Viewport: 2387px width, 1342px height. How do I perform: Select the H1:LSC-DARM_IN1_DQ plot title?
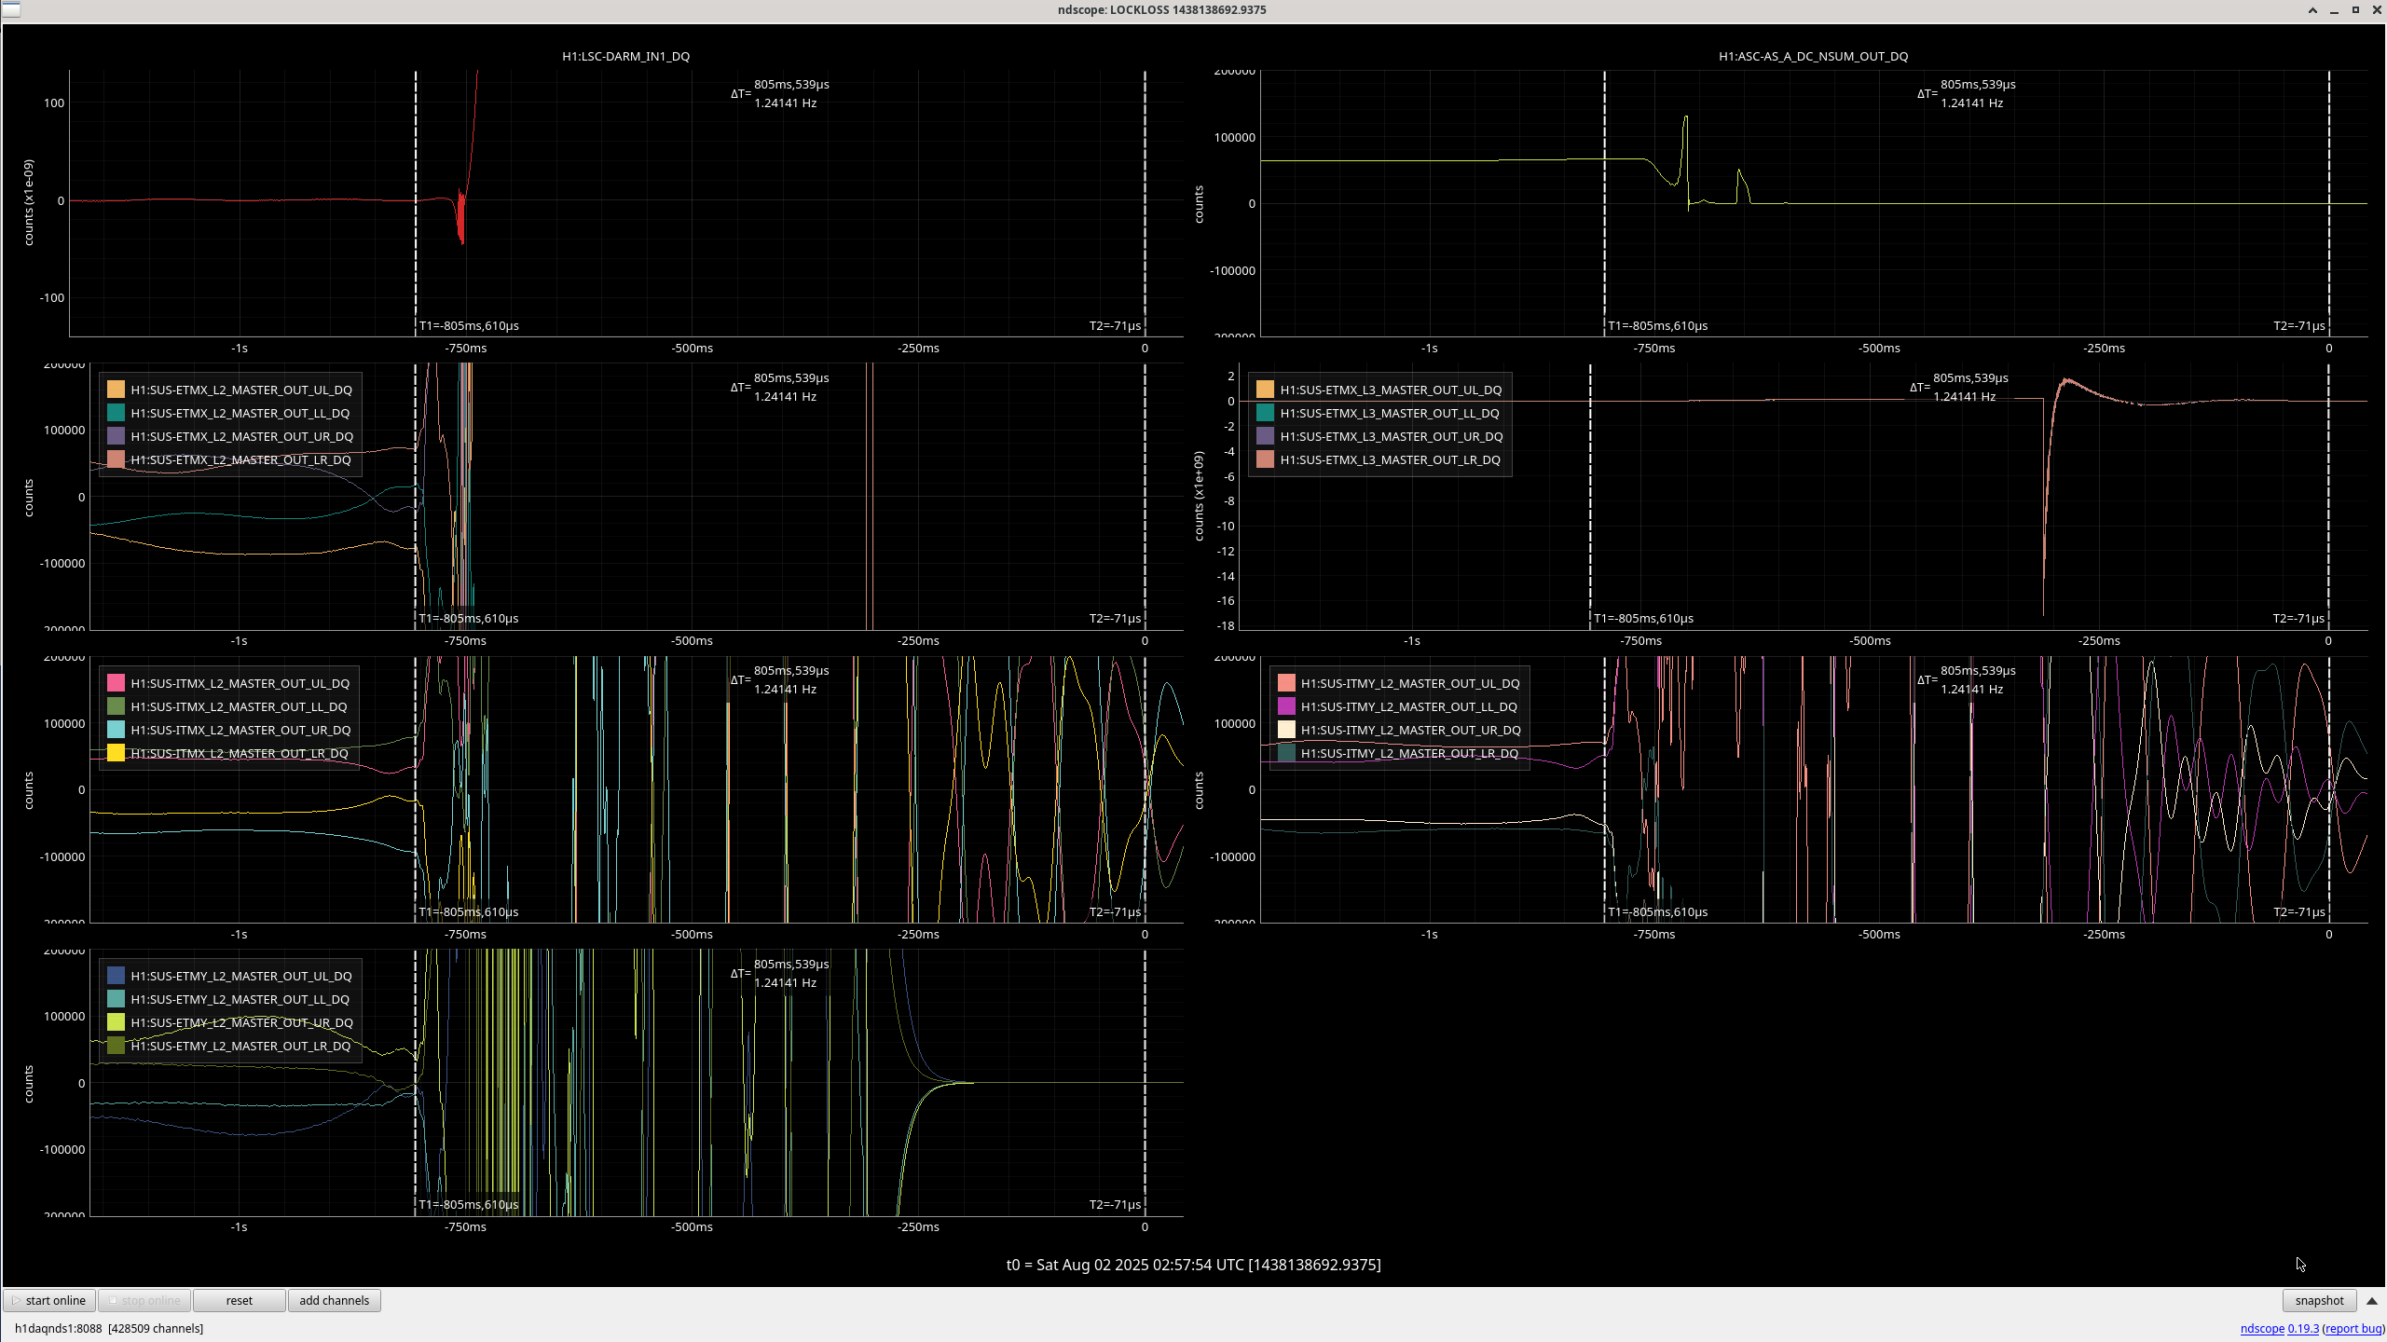pyautogui.click(x=625, y=56)
